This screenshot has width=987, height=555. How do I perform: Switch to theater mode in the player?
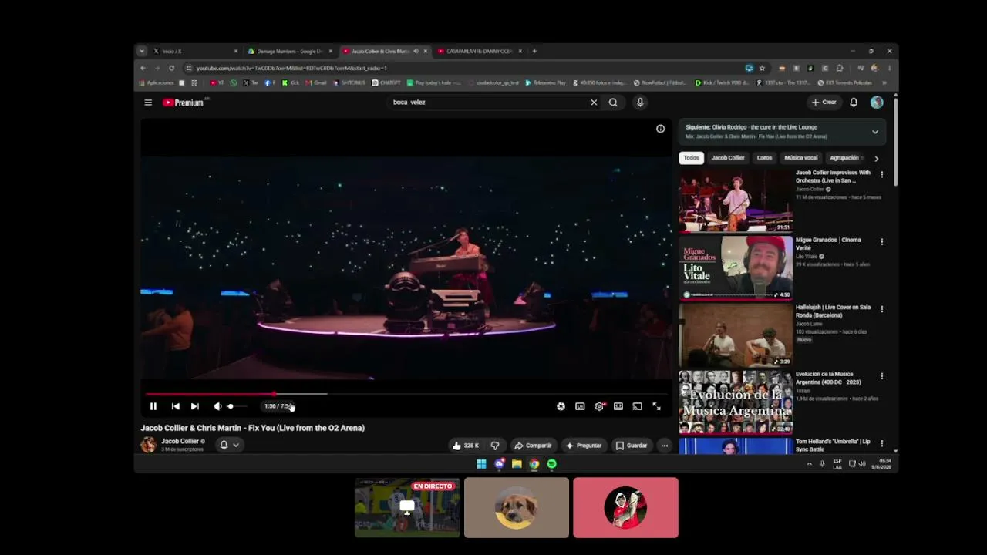tap(618, 406)
